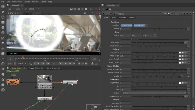Open the 1:1 zoom dropdown

93,9
